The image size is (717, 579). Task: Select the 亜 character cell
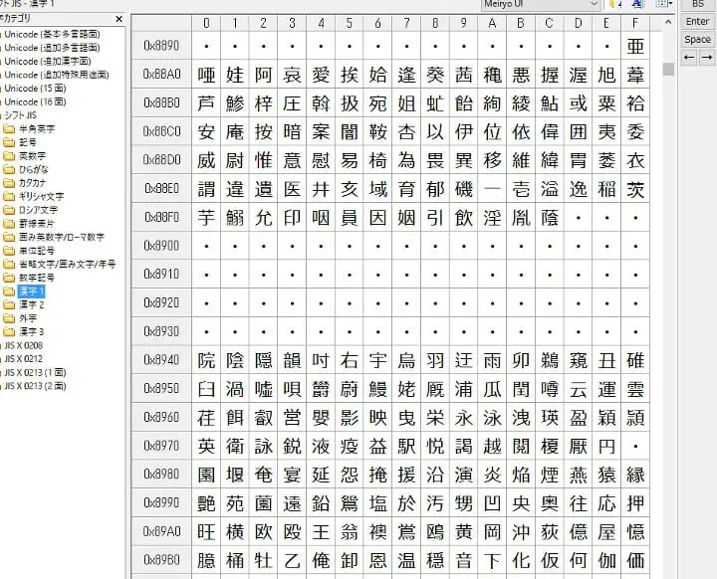click(x=634, y=46)
